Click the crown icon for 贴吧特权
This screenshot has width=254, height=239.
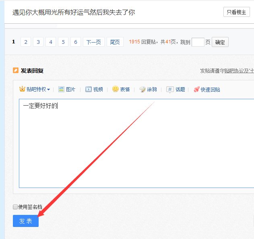(22, 89)
